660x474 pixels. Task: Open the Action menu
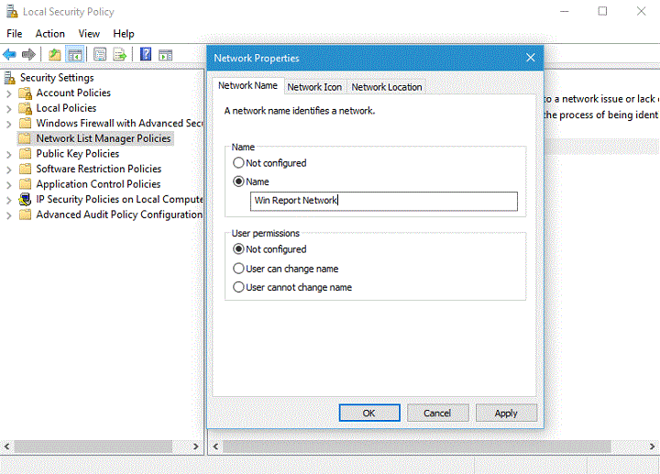pos(50,34)
